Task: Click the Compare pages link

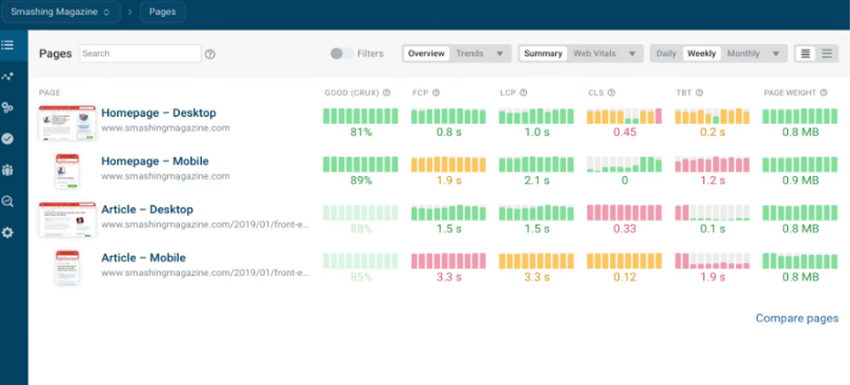Action: point(796,319)
